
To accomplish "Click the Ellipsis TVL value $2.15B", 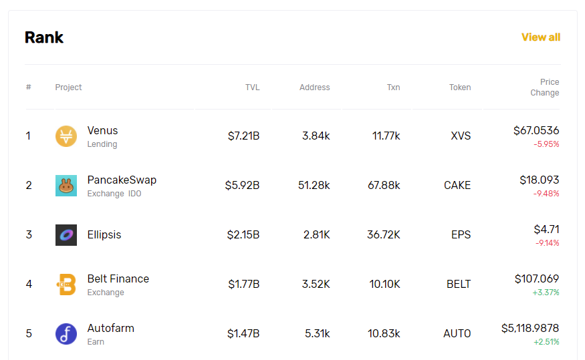I will pos(243,235).
